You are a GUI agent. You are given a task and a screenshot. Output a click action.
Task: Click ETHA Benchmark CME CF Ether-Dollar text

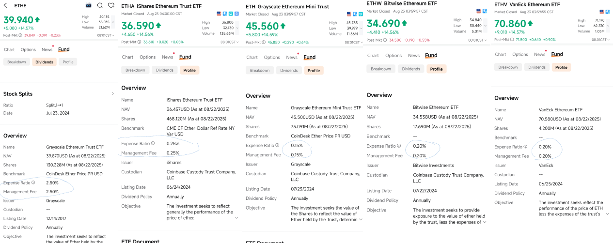click(201, 131)
